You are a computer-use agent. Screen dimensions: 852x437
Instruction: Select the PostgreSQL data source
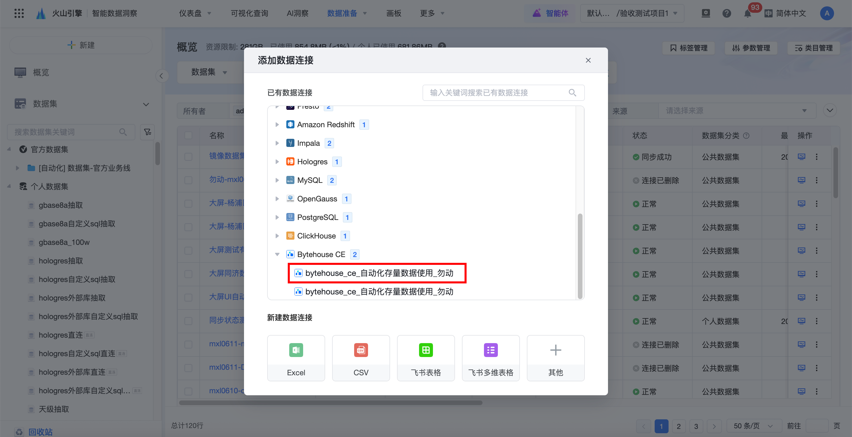pyautogui.click(x=318, y=217)
